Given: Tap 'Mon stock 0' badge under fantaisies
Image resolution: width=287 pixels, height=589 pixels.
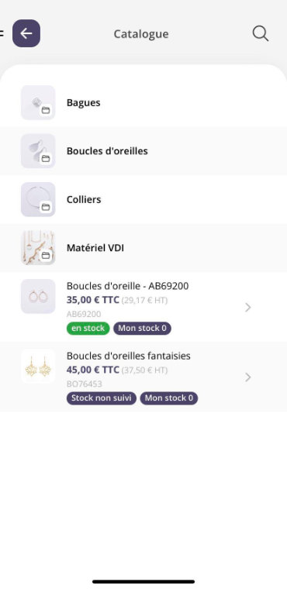Looking at the screenshot, I should pyautogui.click(x=169, y=398).
